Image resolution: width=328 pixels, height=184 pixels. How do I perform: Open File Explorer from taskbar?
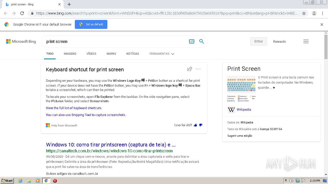29,181
